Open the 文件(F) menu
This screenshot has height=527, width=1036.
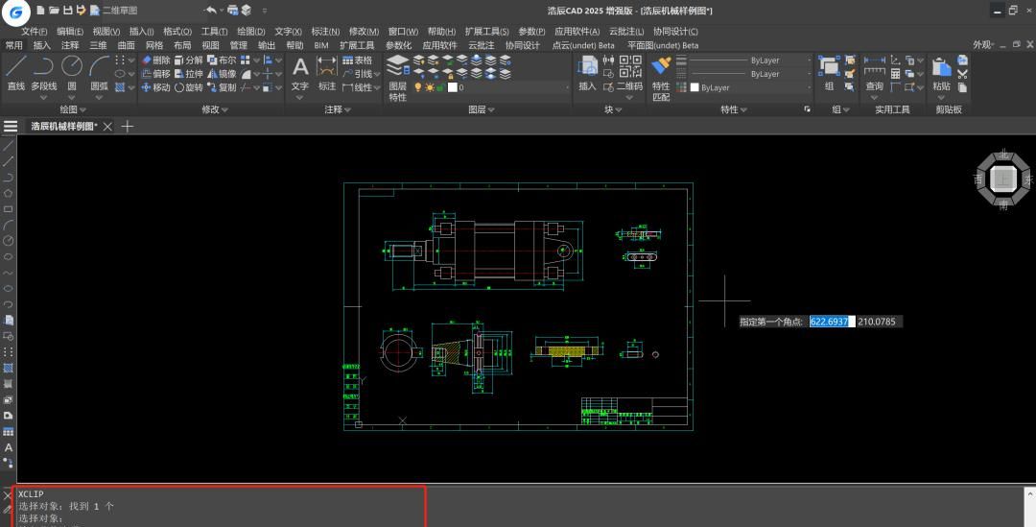click(x=34, y=32)
